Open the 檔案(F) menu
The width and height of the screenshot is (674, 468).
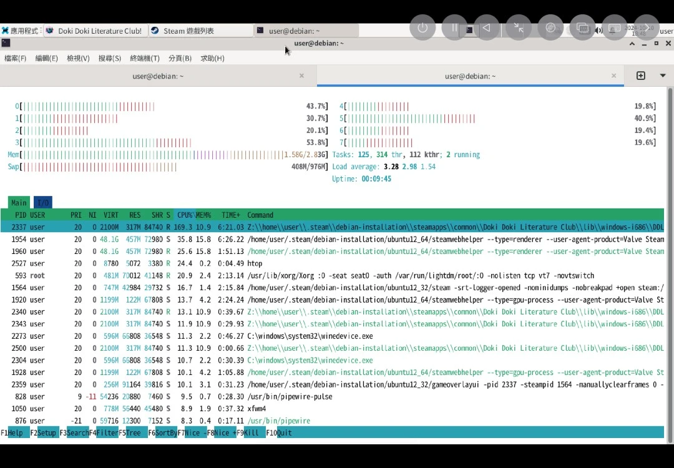tap(16, 58)
